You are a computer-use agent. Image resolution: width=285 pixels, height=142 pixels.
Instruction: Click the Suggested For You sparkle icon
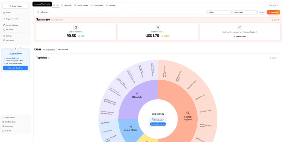pyautogui.click(x=4, y=19)
